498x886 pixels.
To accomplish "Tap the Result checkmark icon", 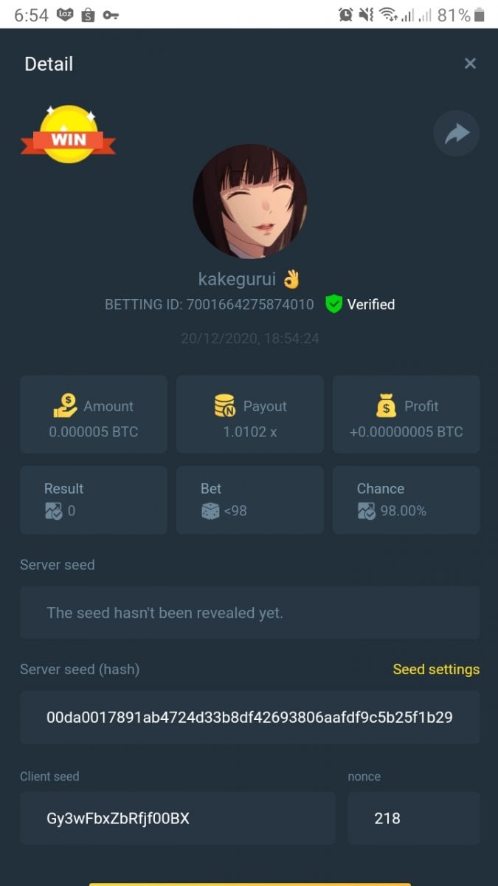I will click(53, 511).
